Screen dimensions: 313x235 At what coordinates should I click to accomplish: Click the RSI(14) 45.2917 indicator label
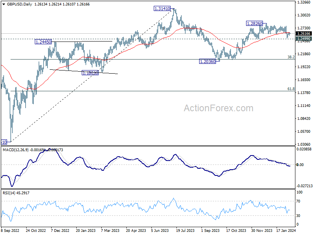pos(16,193)
